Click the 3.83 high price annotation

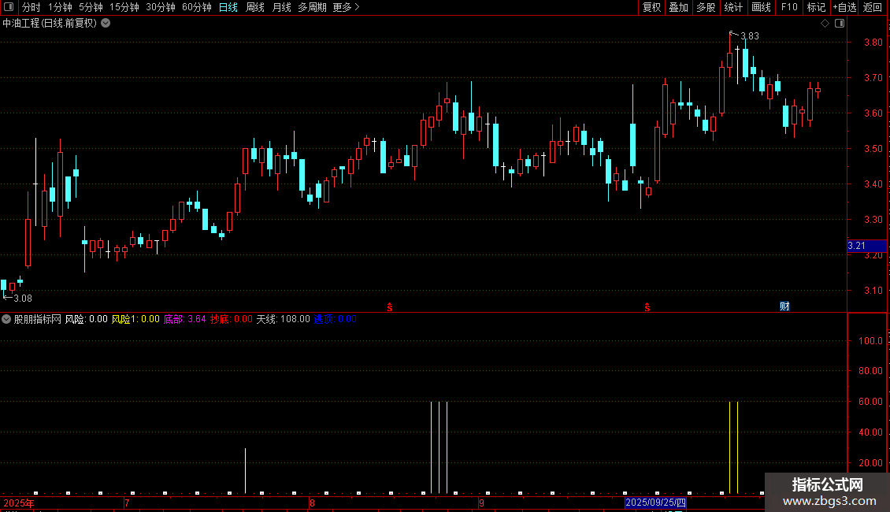pos(750,36)
